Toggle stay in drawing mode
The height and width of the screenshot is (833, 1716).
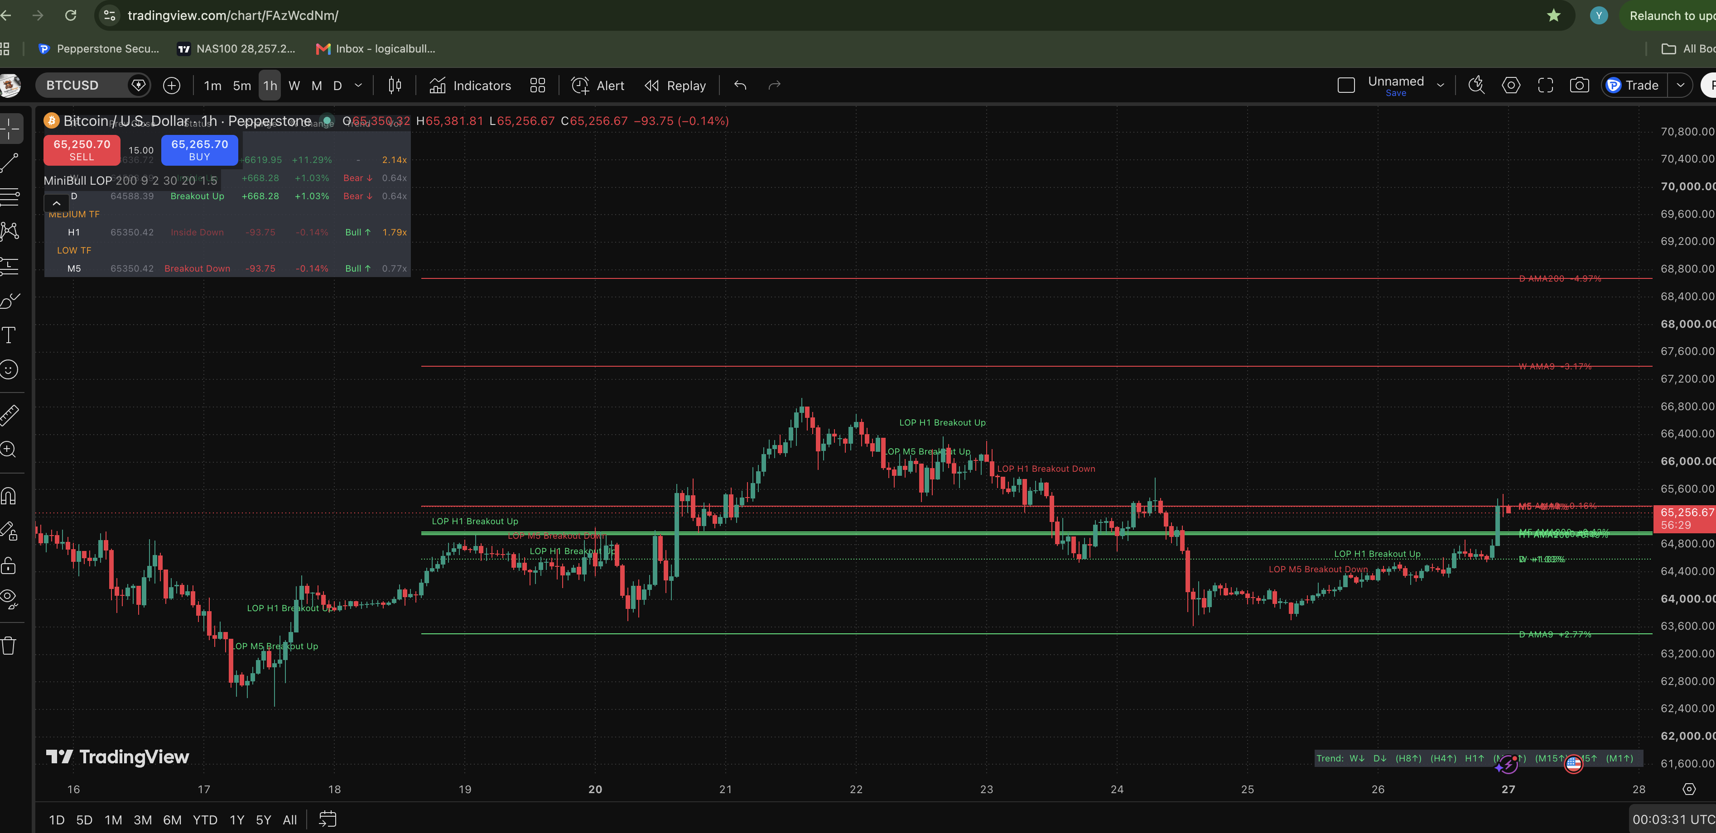(10, 531)
